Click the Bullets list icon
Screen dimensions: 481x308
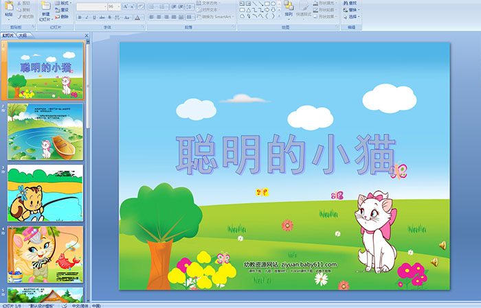tap(153, 7)
